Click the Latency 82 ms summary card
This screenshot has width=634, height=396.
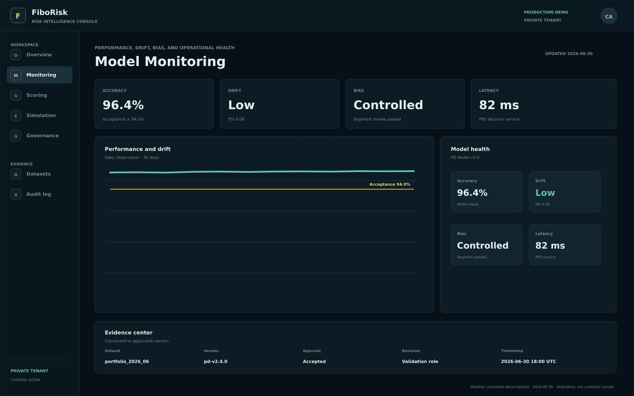click(x=544, y=104)
